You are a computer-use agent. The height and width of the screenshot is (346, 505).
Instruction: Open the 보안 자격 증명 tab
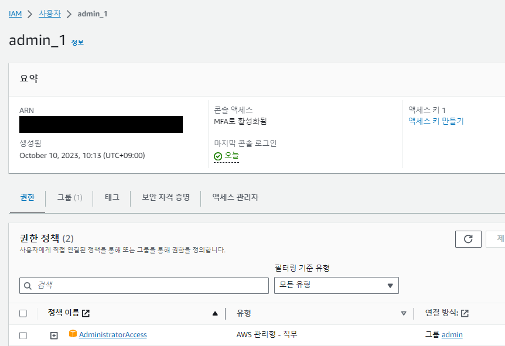pyautogui.click(x=166, y=197)
